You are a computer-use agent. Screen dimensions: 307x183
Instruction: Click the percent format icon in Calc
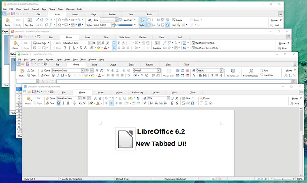coord(142,76)
